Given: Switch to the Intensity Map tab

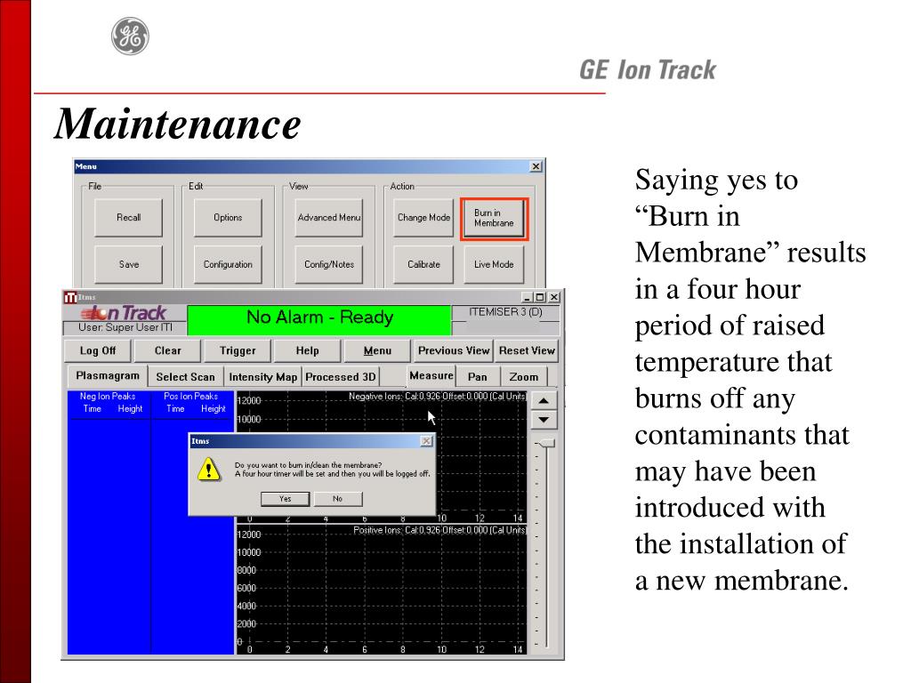Looking at the screenshot, I should 262,377.
